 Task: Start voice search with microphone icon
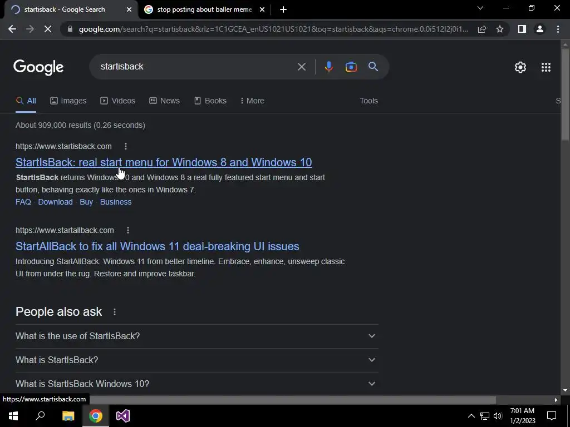[329, 67]
